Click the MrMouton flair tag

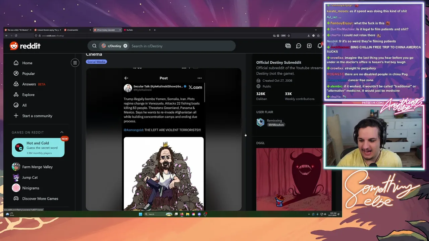tap(276, 125)
